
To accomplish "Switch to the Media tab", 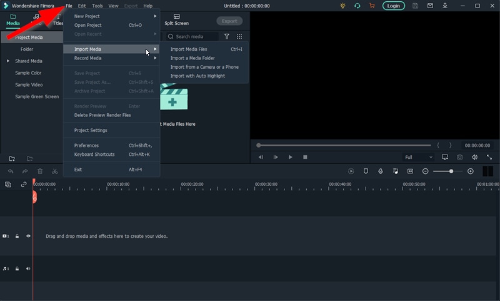I will 13,20.
